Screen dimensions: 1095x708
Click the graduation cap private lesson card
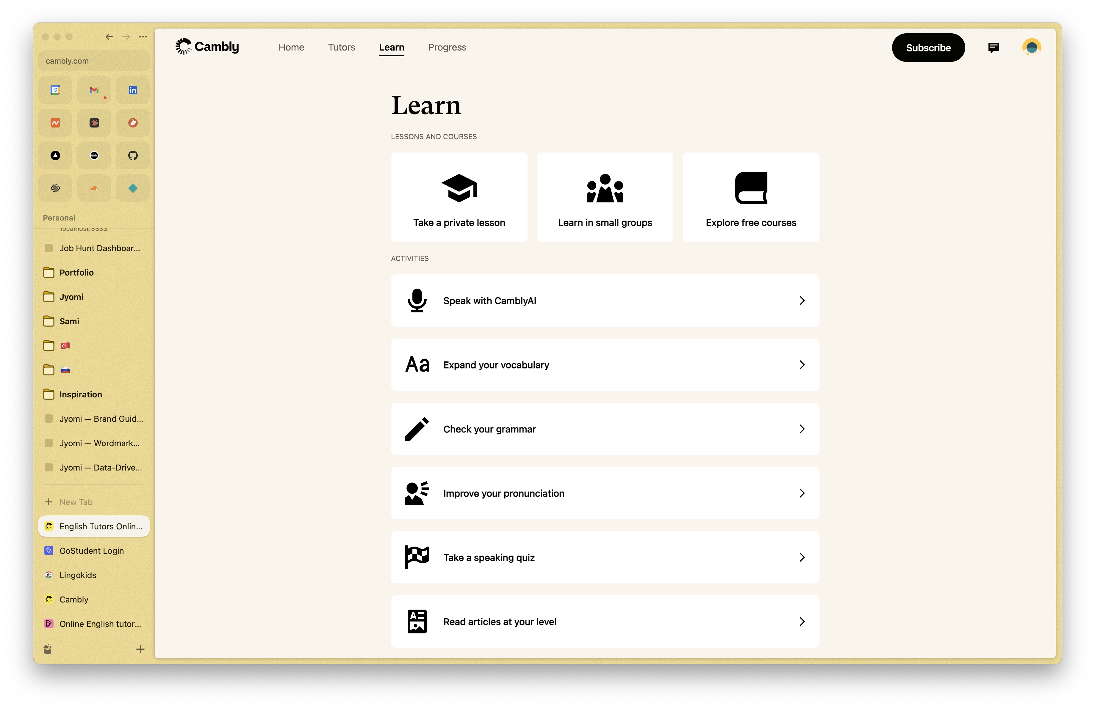[x=459, y=197]
